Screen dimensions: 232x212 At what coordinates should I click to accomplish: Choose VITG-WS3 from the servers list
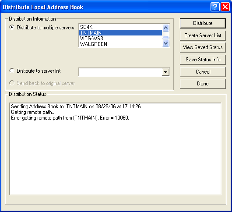point(120,39)
